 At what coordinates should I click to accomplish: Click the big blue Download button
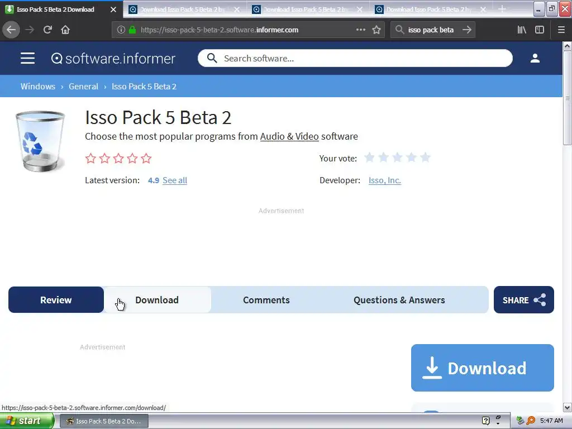click(x=482, y=368)
